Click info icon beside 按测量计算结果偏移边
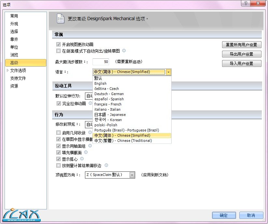Image resolution: width=268 pixels, height=224 pixels. [x=106, y=165]
